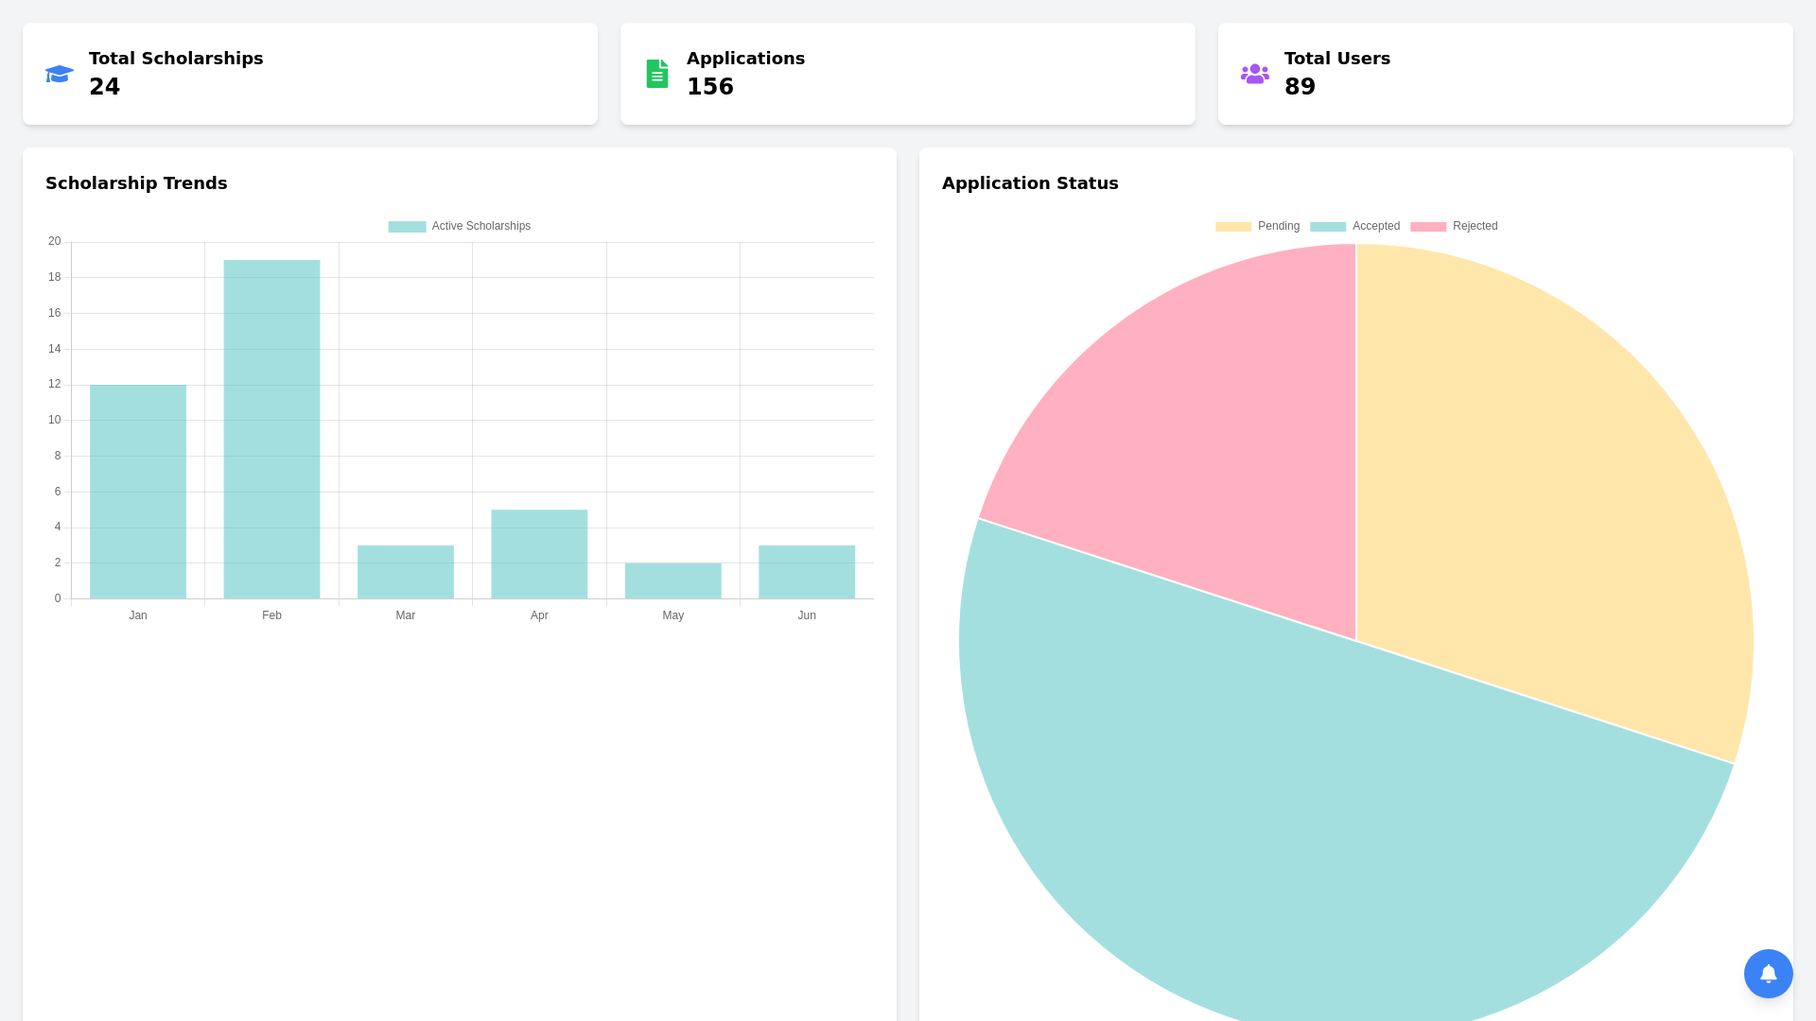This screenshot has height=1021, width=1816.
Task: Open the Applications stat card
Action: (x=908, y=74)
